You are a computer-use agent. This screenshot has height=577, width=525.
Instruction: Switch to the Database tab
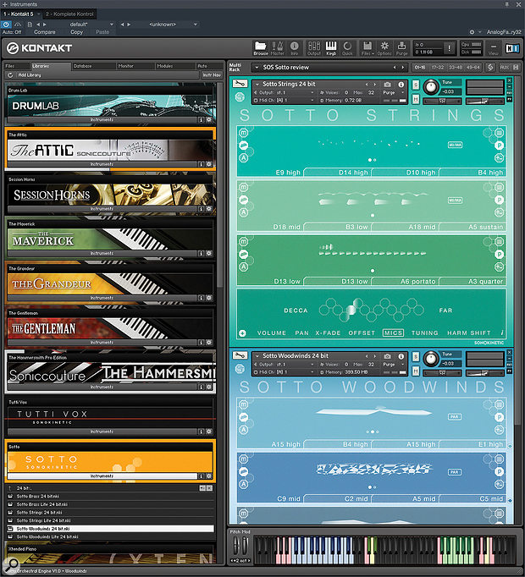point(92,66)
